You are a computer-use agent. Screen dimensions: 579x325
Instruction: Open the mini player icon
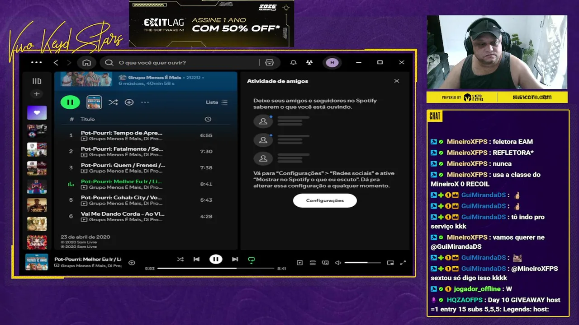[x=390, y=263]
